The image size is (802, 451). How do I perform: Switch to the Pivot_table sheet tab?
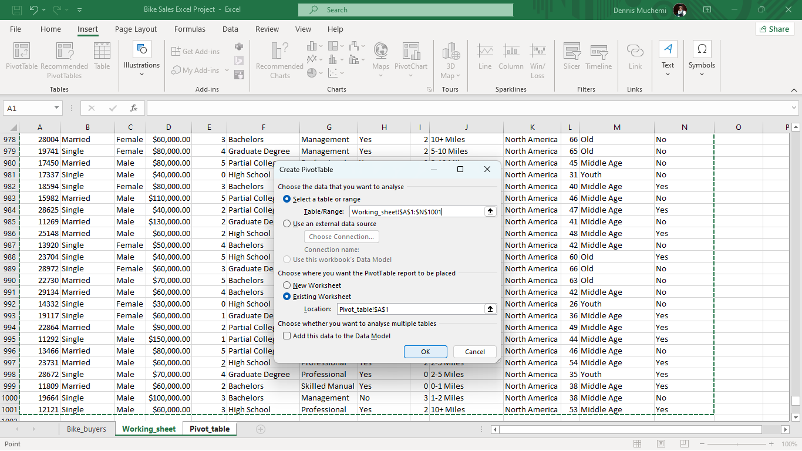[x=210, y=429]
